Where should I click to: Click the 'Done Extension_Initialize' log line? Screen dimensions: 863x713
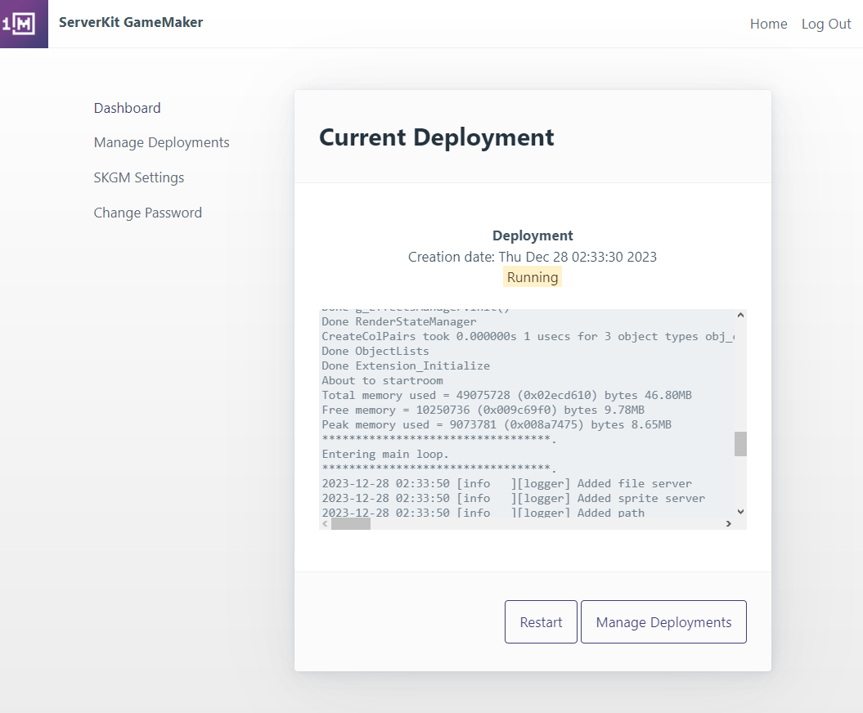[x=406, y=365]
